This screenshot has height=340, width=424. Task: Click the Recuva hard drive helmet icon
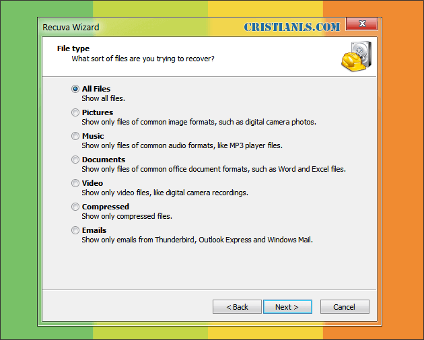point(357,57)
